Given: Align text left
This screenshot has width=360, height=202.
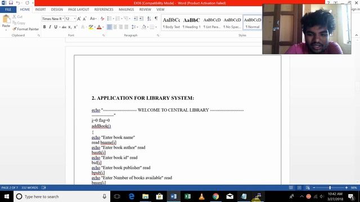Looking at the screenshot, I should point(110,27).
